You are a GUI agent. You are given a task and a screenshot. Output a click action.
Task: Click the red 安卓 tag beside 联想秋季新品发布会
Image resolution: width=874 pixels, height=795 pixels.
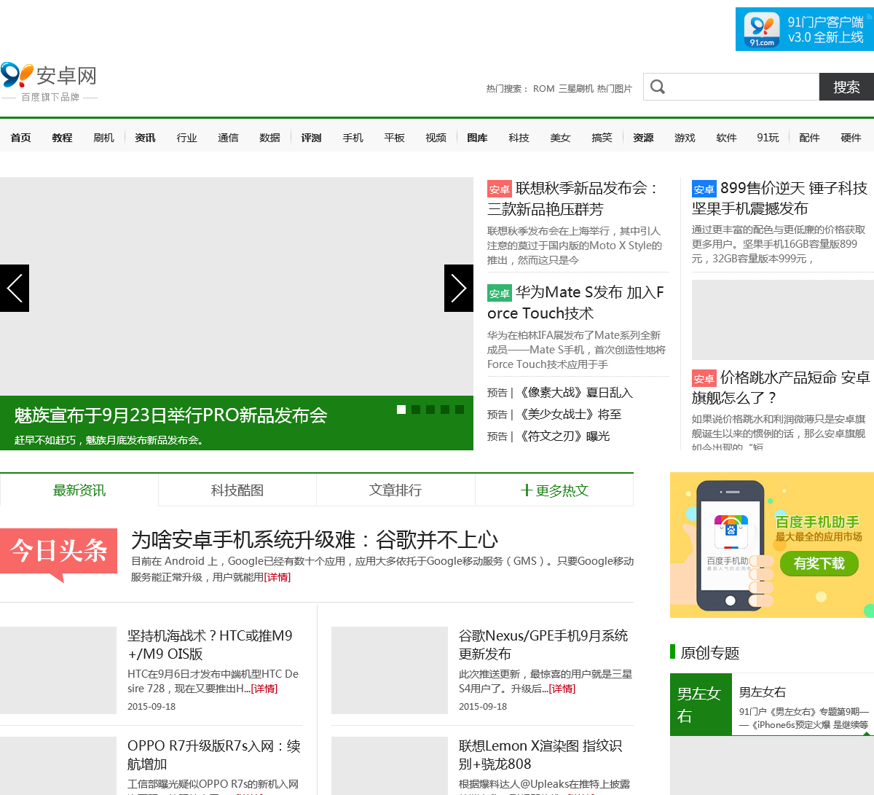[x=500, y=189]
